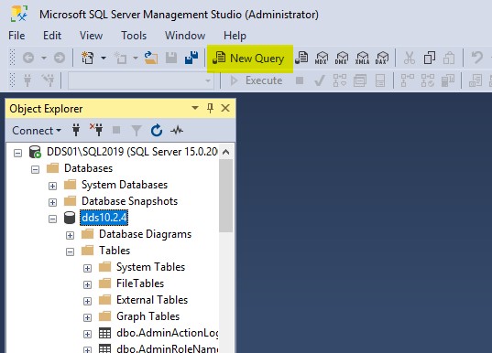Click the toolbar Connect plug icon

(x=27, y=80)
